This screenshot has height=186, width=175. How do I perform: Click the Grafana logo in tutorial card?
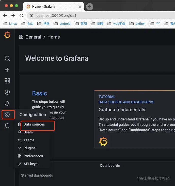pos(103,141)
